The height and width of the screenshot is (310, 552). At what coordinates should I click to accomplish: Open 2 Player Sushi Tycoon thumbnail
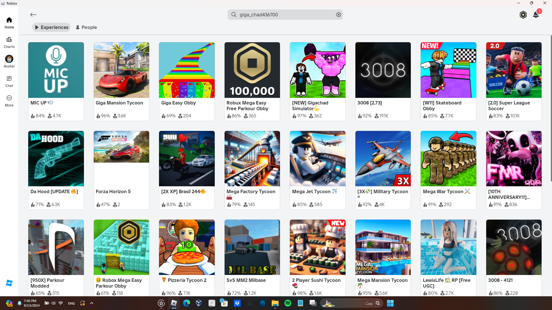[318, 247]
